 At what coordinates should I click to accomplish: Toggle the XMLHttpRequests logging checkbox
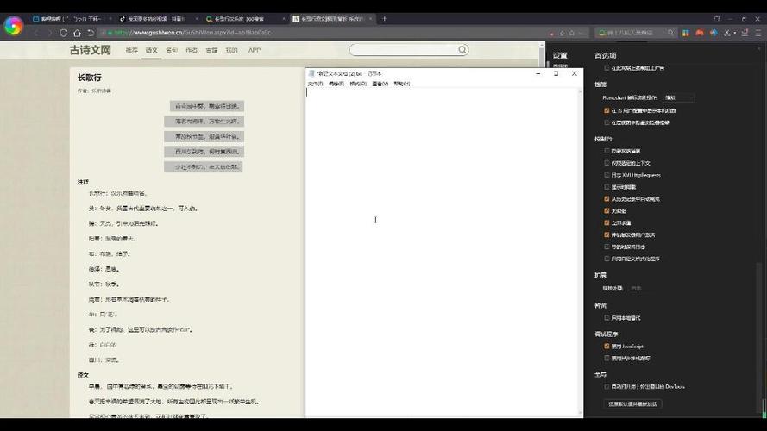point(607,175)
